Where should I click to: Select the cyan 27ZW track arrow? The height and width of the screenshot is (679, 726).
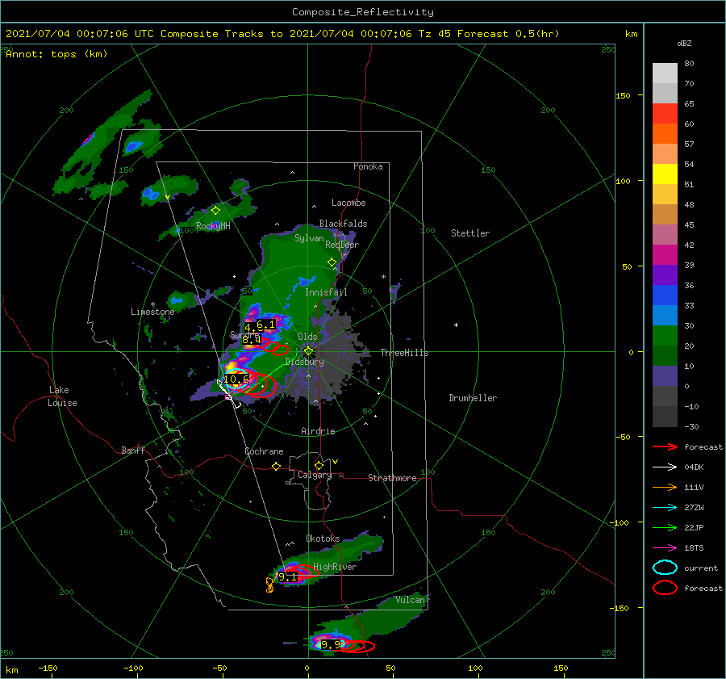[665, 507]
